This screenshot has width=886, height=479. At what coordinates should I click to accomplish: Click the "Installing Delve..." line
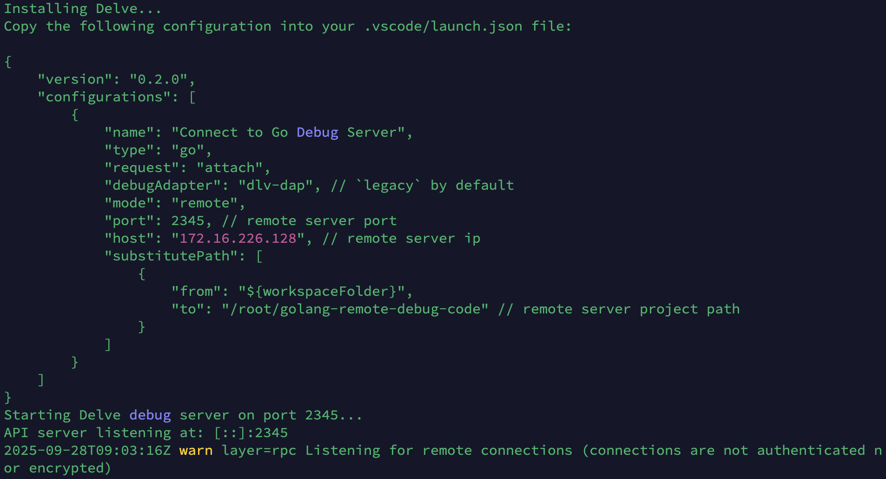coord(83,9)
